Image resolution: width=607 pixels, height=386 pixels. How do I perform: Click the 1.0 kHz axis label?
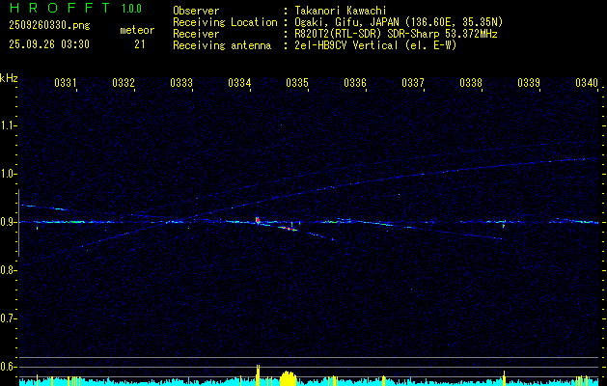(8, 174)
